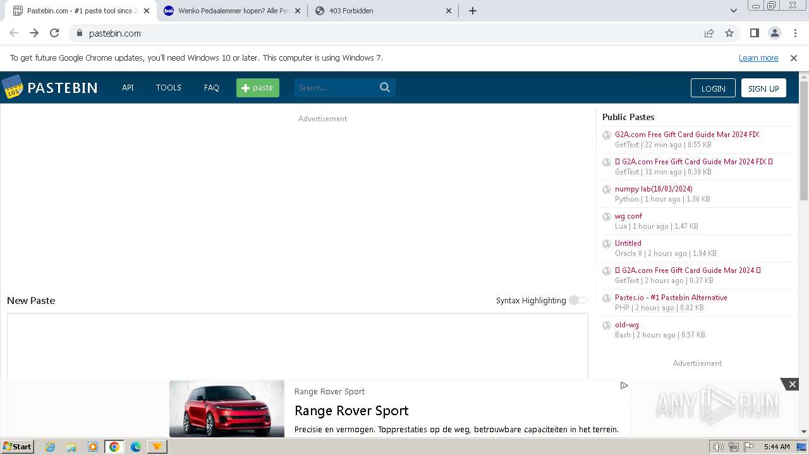Screen dimensions: 809x455
Task: Click the Pastebin search input field
Action: 336,88
